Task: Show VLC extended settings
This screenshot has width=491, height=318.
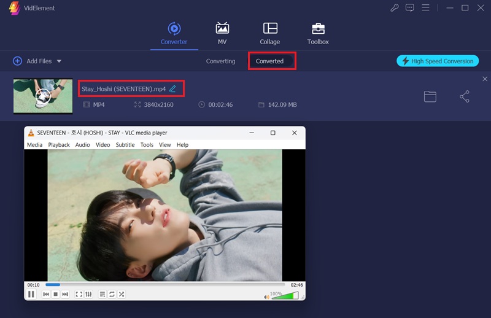Action: 88,294
